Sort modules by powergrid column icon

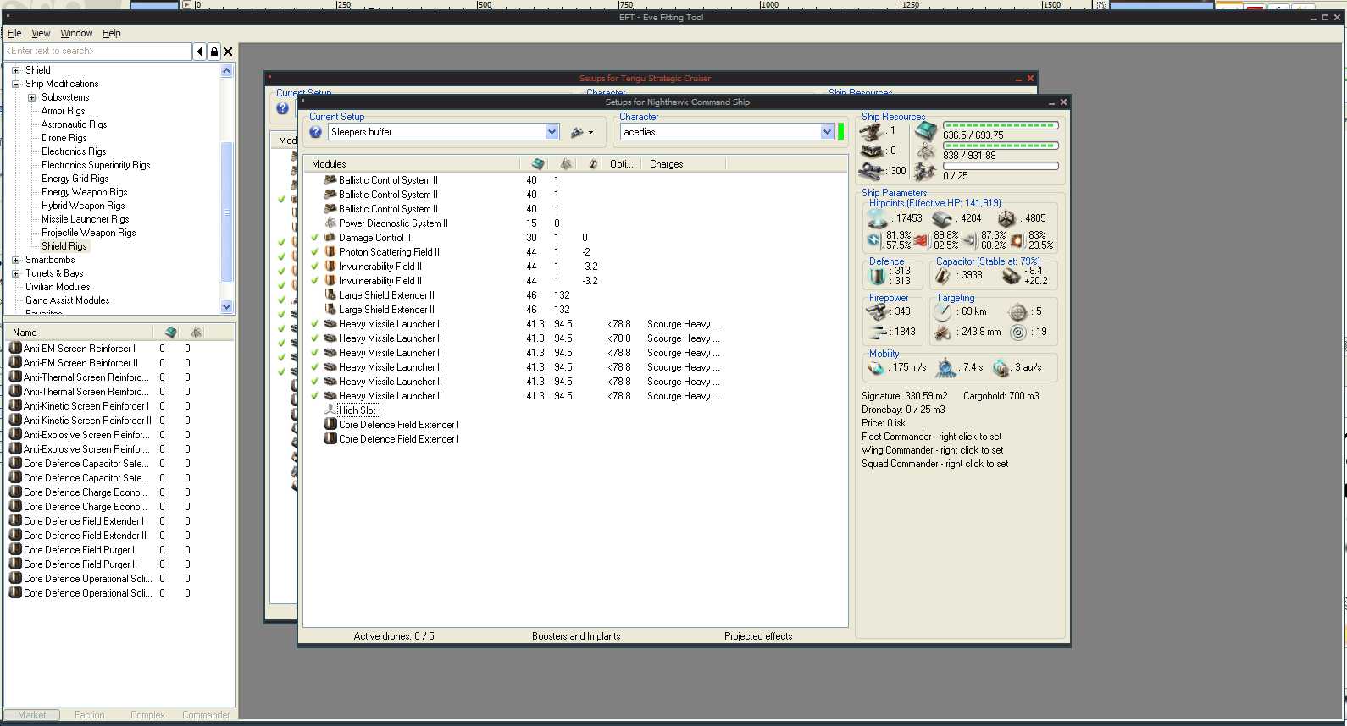(566, 164)
